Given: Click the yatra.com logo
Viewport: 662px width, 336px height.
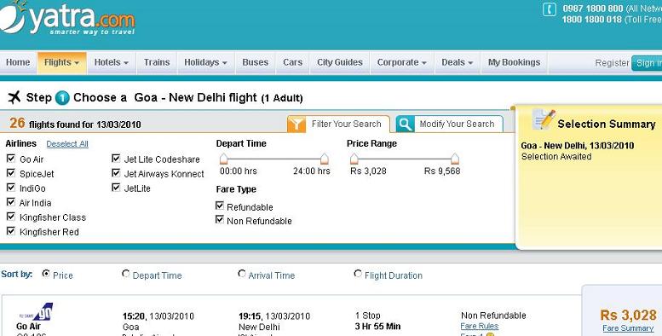Looking at the screenshot, I should 67,18.
